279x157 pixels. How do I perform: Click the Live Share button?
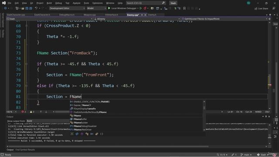[x=261, y=8]
